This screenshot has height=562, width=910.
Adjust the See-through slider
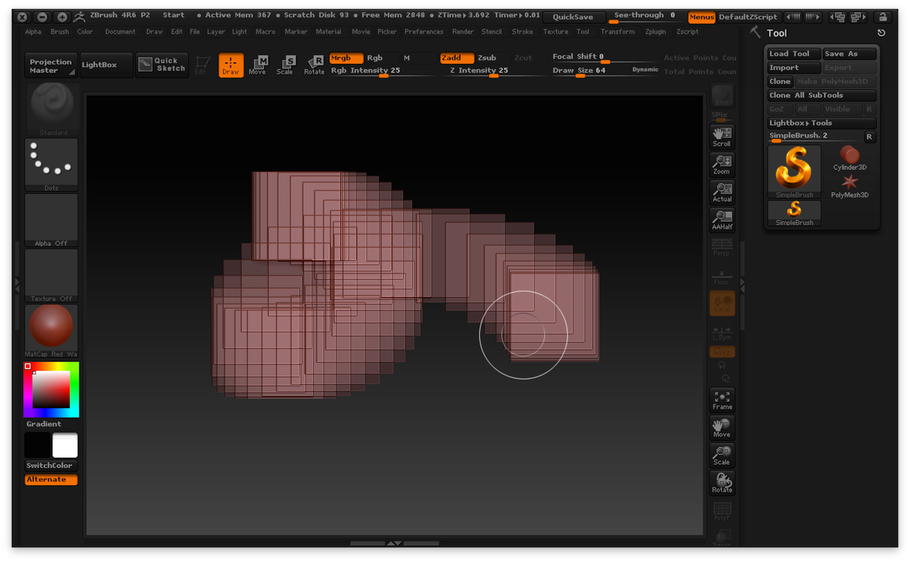click(645, 17)
